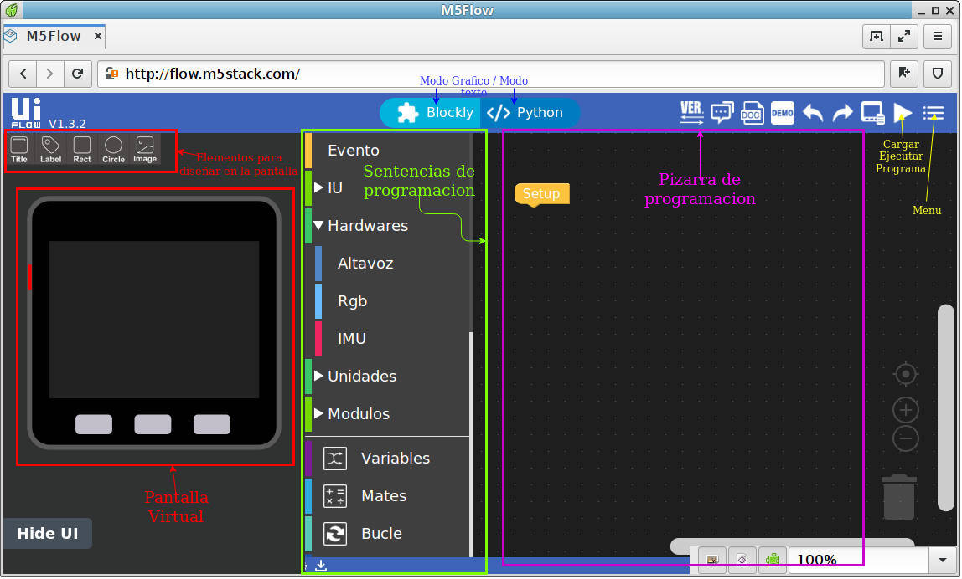Open the browser hamburger menu
This screenshot has width=962, height=579.
pyautogui.click(x=938, y=36)
